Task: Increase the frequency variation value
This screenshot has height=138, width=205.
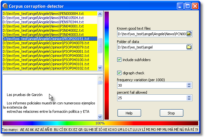Action: coord(189,84)
